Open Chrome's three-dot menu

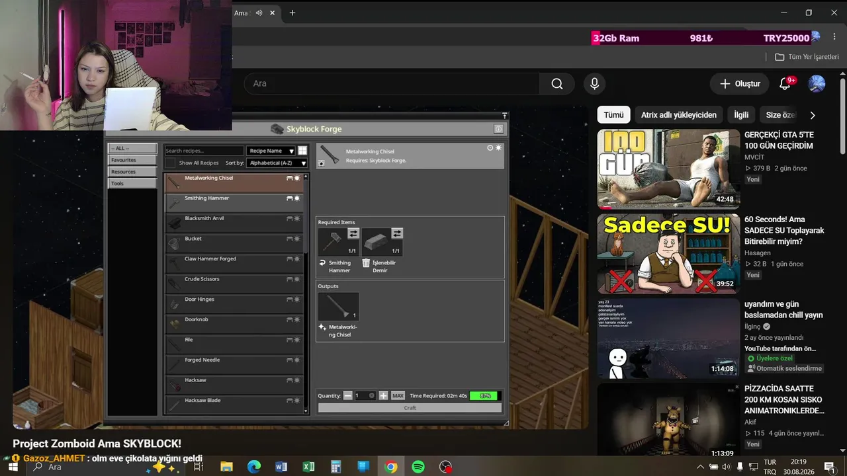834,38
